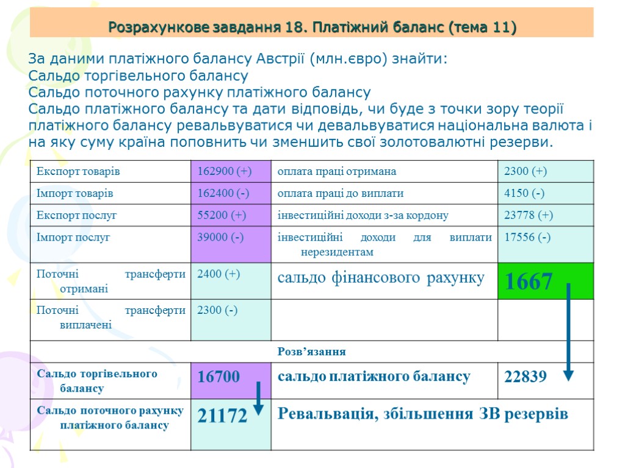This screenshot has width=625, height=468.
Task: Select the result value '21172'
Action: point(222,416)
